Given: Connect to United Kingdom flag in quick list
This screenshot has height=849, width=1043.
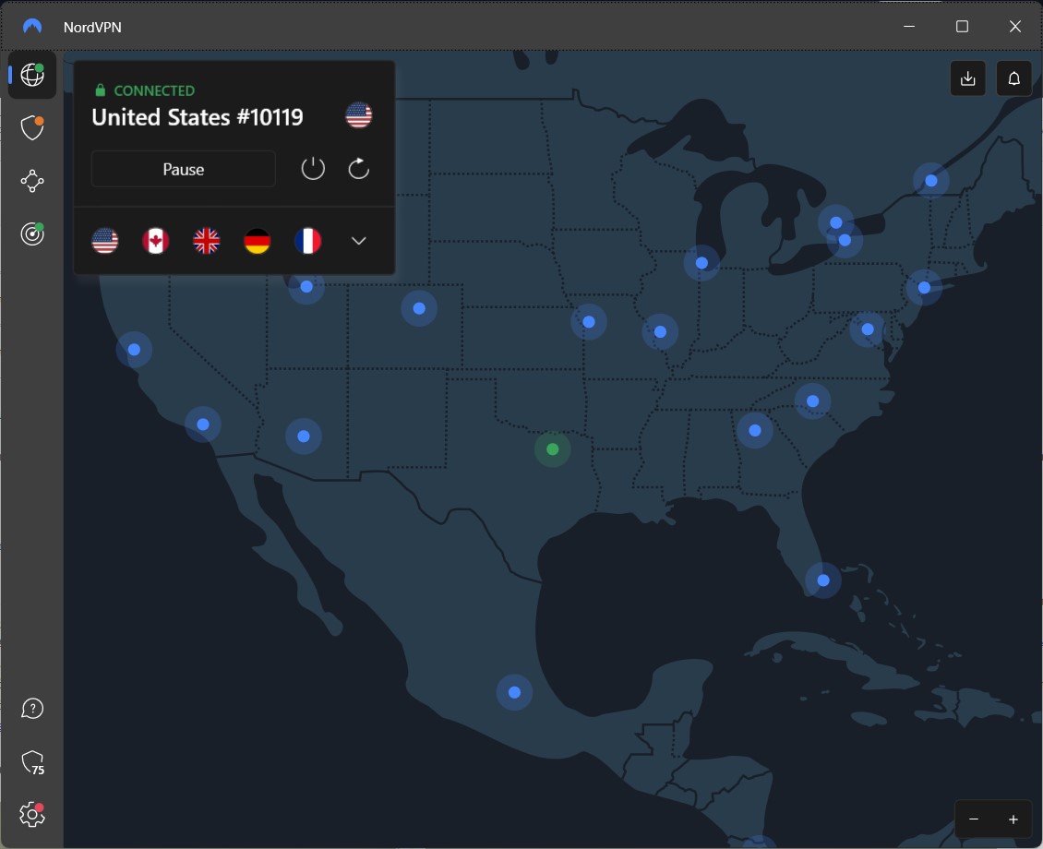Looking at the screenshot, I should 206,241.
